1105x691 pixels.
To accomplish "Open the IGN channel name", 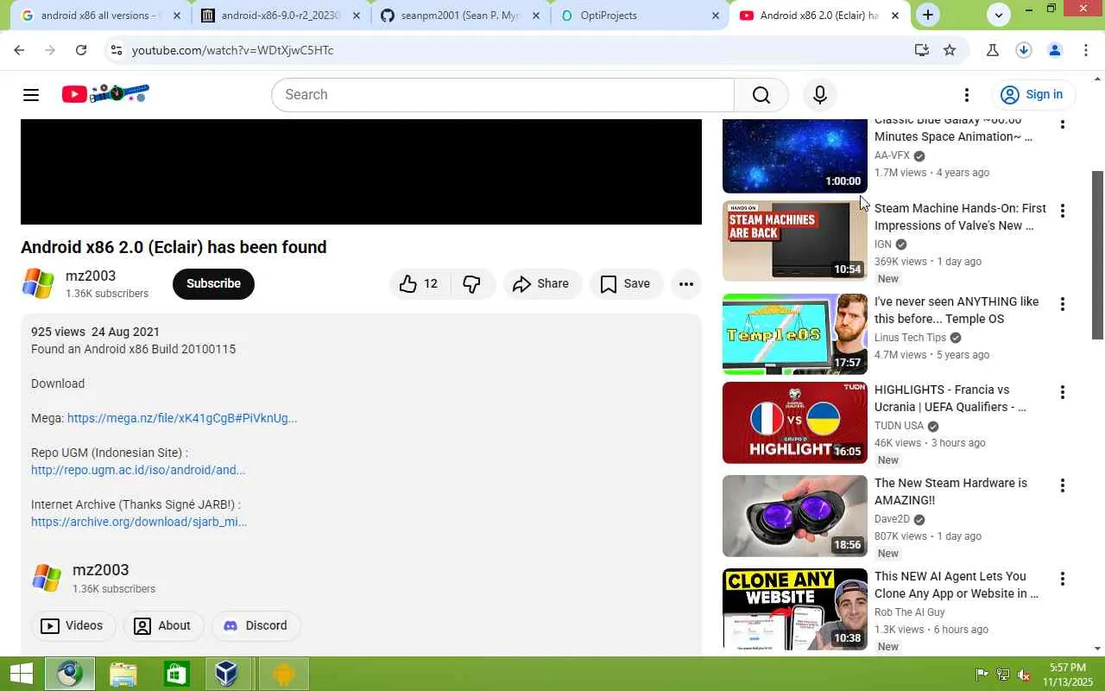I will (x=883, y=244).
